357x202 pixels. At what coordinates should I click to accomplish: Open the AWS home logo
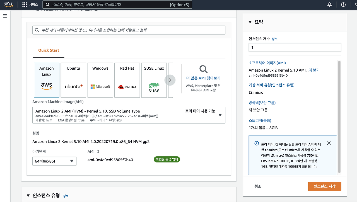point(8,4)
